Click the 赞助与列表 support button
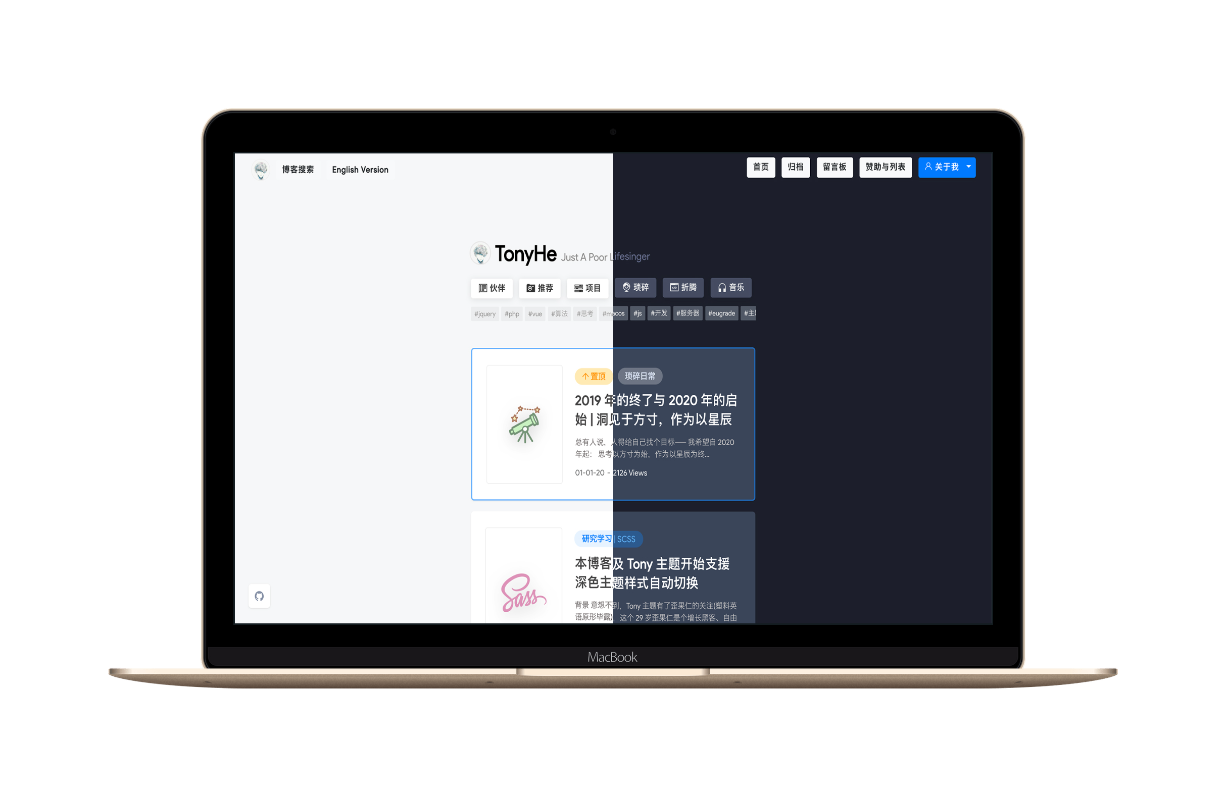Screen dimensions: 1227x797 (886, 169)
